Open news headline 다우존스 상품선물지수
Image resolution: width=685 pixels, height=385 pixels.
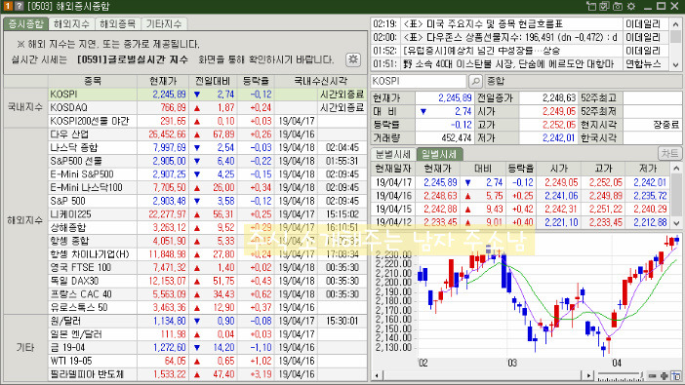coord(510,38)
